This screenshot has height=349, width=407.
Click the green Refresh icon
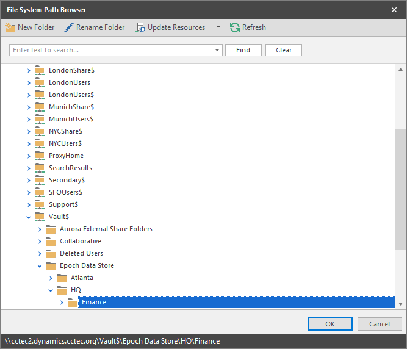[x=235, y=27]
